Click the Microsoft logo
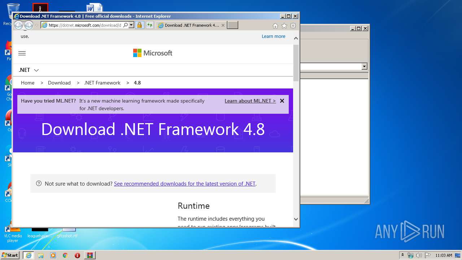The height and width of the screenshot is (260, 462). 153,53
